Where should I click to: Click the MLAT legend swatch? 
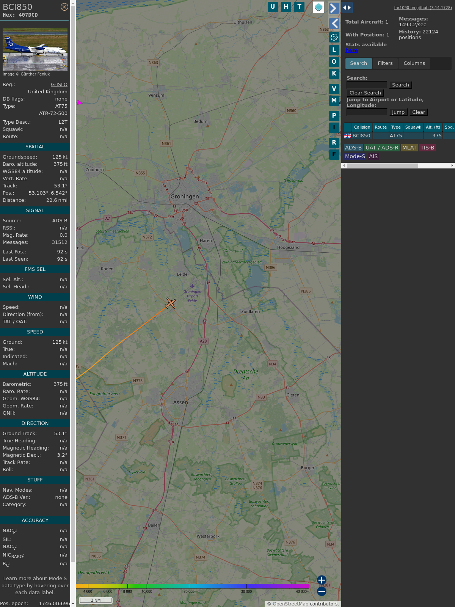(409, 148)
